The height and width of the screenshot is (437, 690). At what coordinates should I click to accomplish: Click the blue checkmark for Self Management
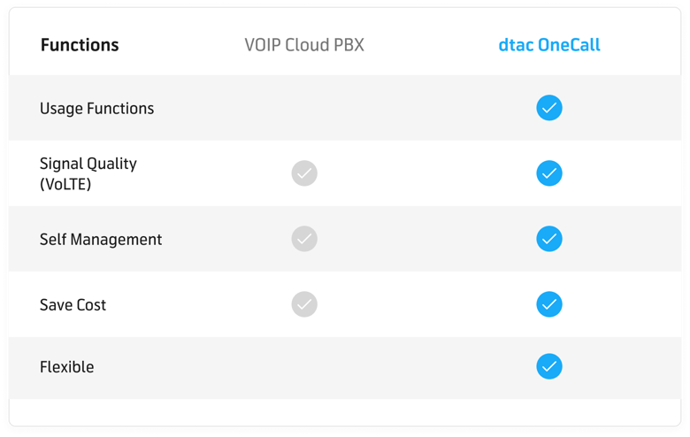548,239
